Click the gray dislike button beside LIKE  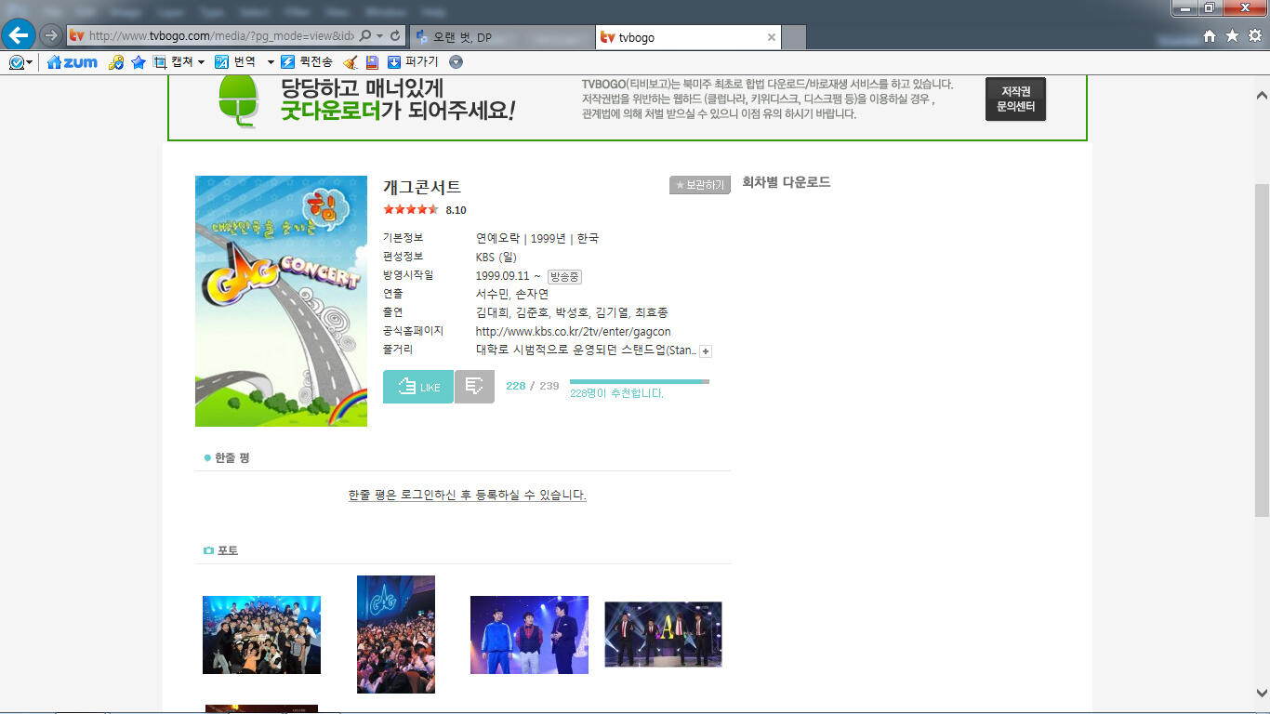click(x=474, y=387)
